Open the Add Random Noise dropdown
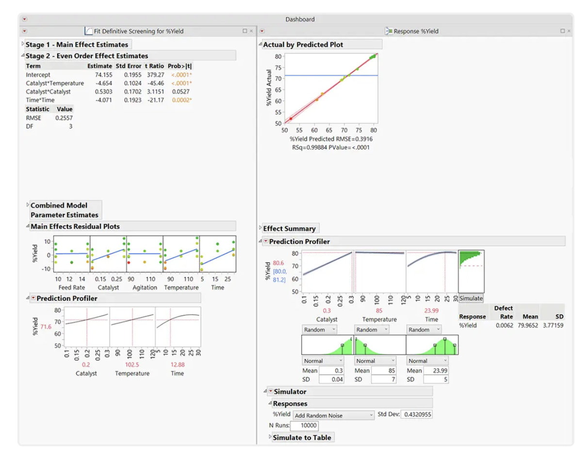 (334, 415)
